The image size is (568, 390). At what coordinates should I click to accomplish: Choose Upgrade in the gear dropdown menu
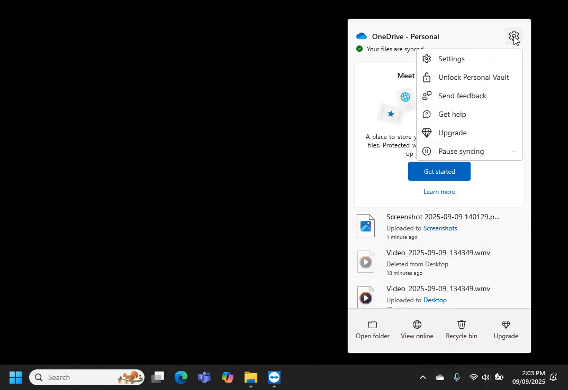[470, 133]
